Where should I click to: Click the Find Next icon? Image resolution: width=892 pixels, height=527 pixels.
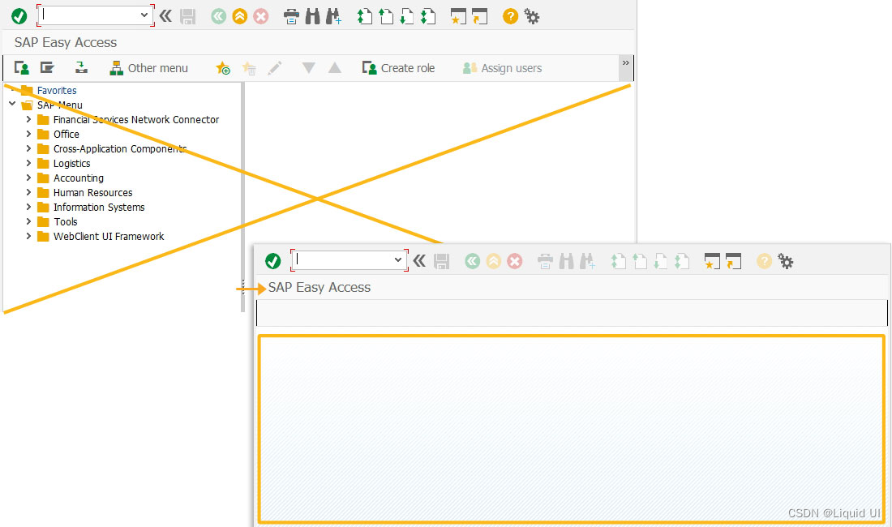pos(334,15)
